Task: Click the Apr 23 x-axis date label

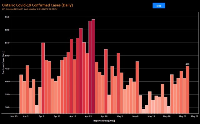Action: [88, 117]
